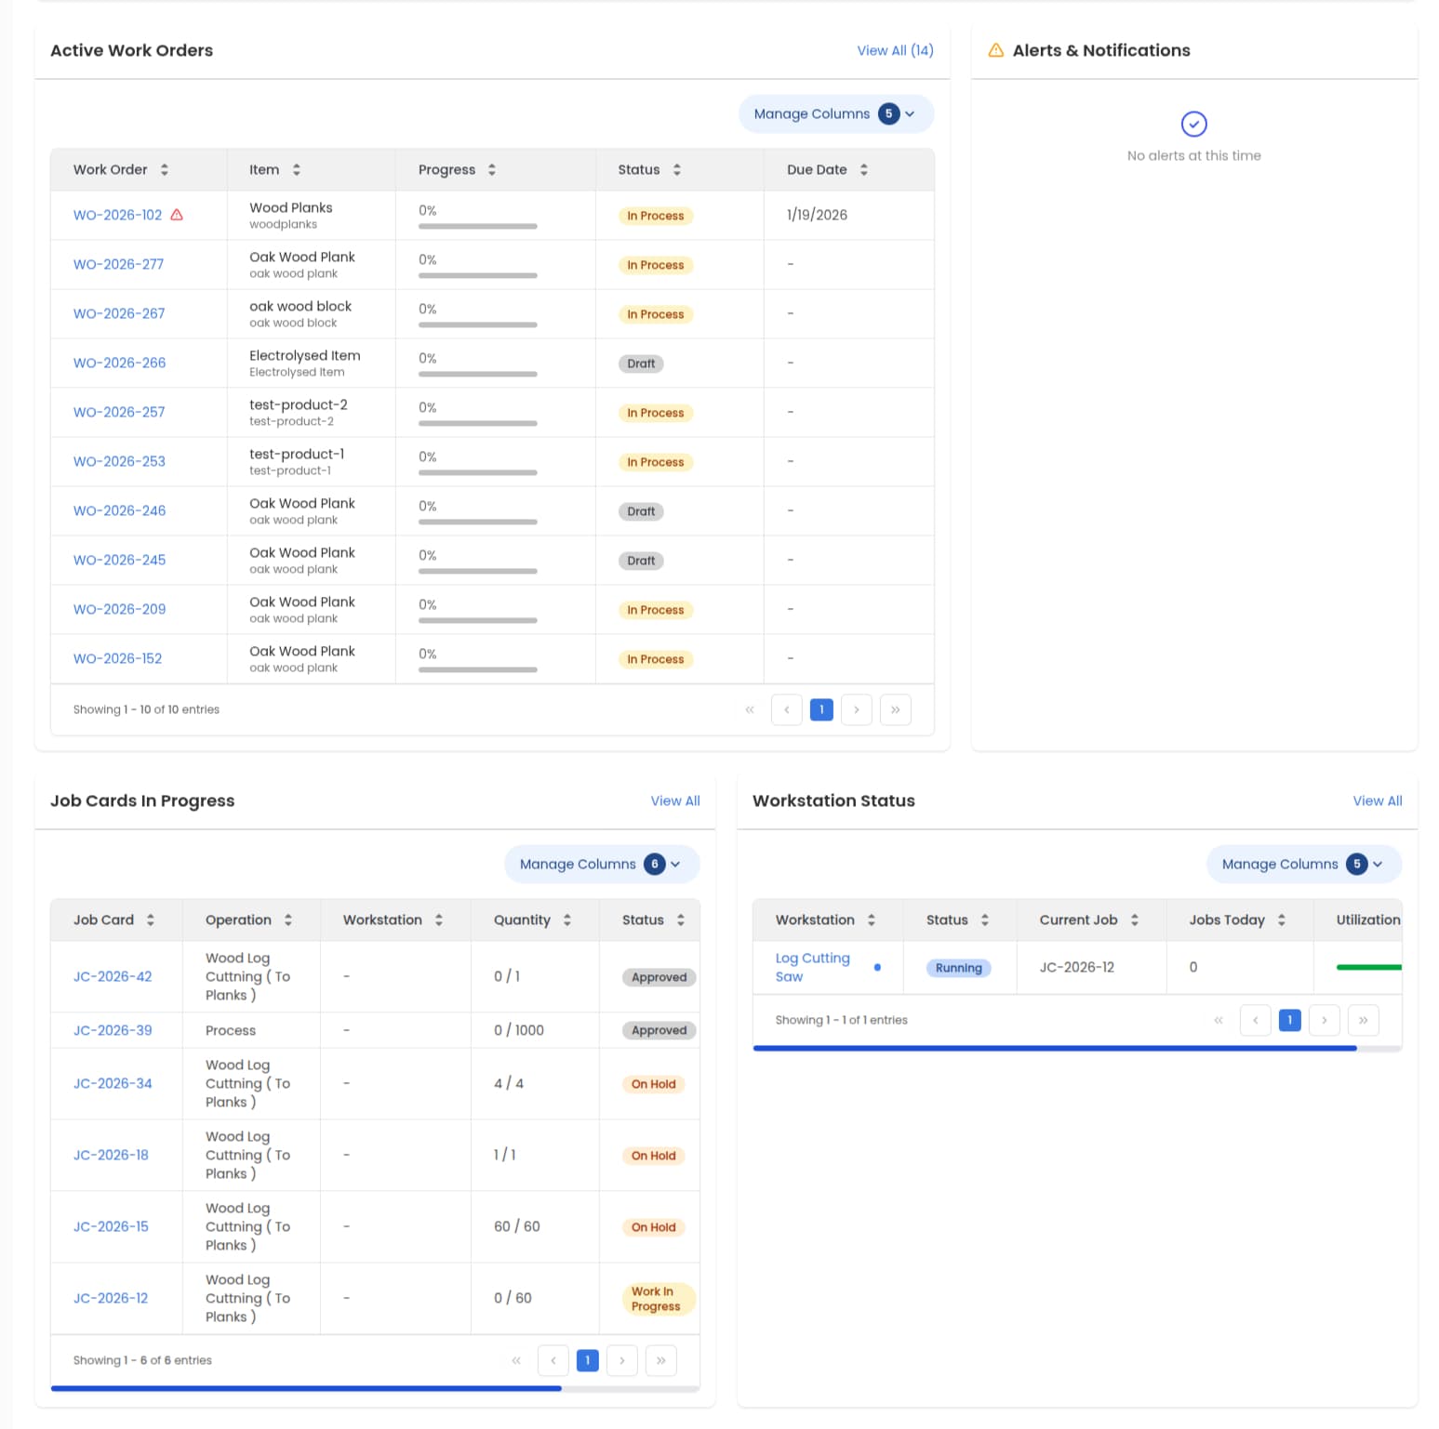Open Manage Columns in Job Cards In Progress
The height and width of the screenshot is (1429, 1439).
(600, 864)
